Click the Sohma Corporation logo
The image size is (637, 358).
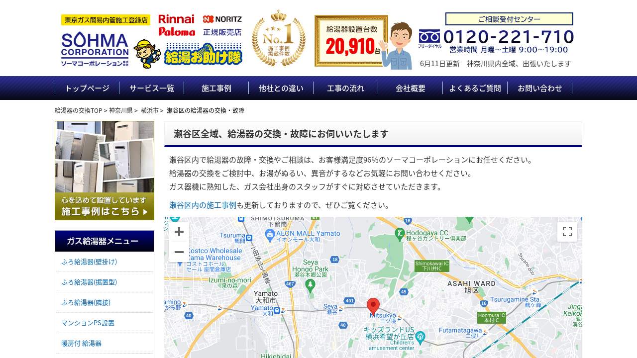tap(95, 49)
